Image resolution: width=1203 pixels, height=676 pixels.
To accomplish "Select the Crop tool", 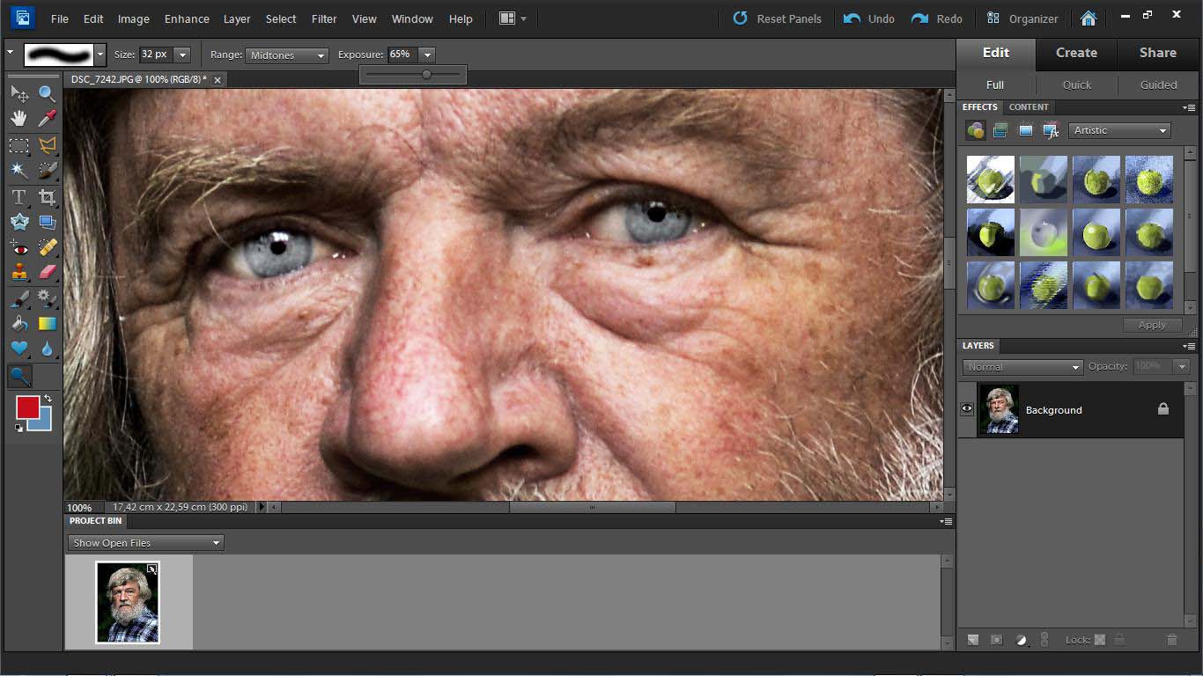I will tap(47, 197).
